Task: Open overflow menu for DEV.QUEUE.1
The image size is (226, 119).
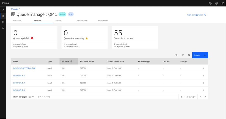Action: [203, 76]
